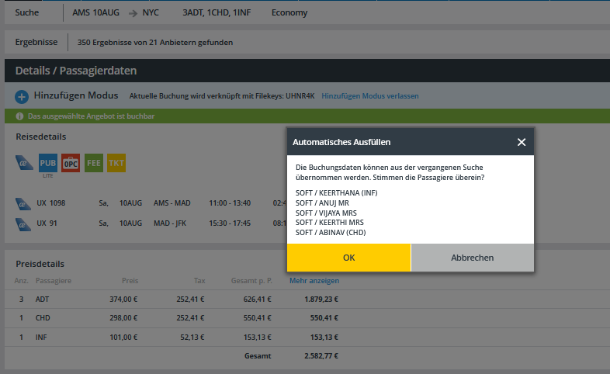
Task: Confirm passengers with the OK button
Action: [348, 258]
